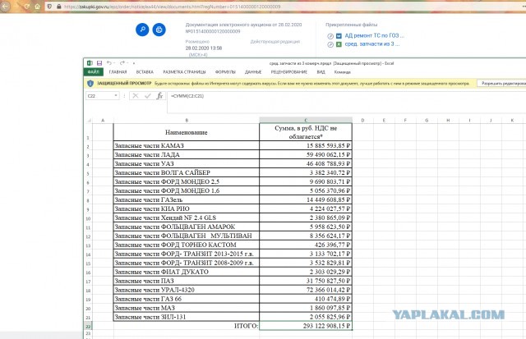The image size is (526, 339).
Task: Switch to the РАЗМЕТКА СТРАНИЦЫ tab
Action: tap(184, 72)
